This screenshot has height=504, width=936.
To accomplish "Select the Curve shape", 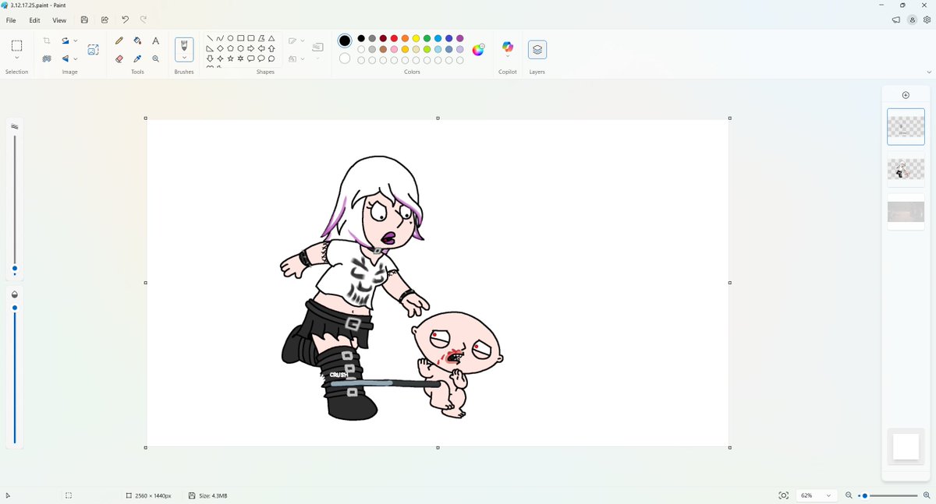I will [x=220, y=38].
